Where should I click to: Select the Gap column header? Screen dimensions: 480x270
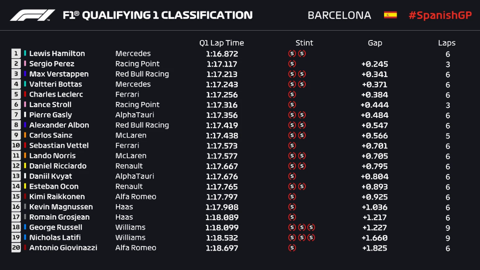pos(375,43)
